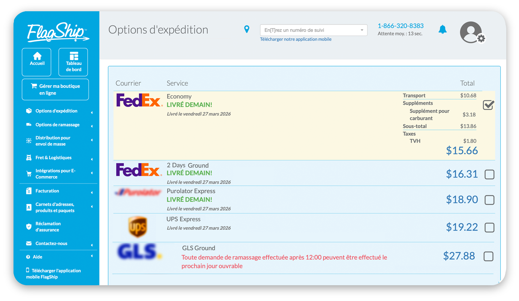
Task: Click the $18.90 Purolator price
Action: 462,199
